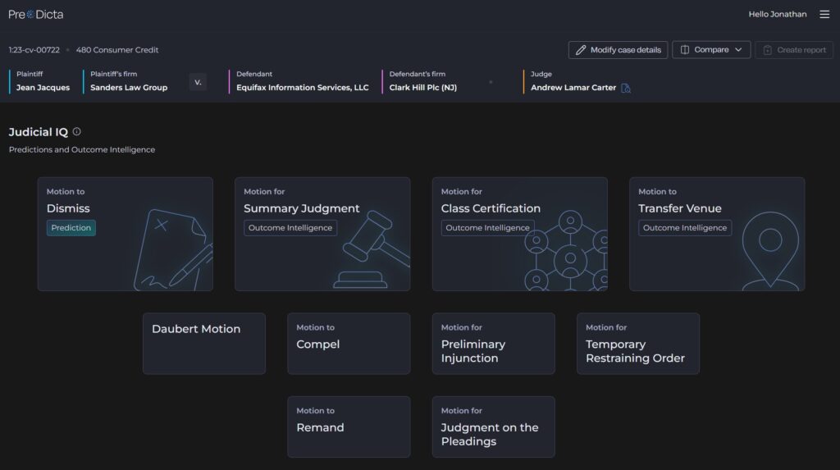
Task: Select the Motion for Preliminary Injunction card
Action: pos(493,344)
